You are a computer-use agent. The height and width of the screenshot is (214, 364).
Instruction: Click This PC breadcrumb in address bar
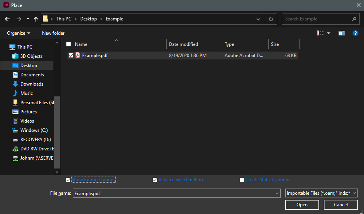[x=64, y=19]
